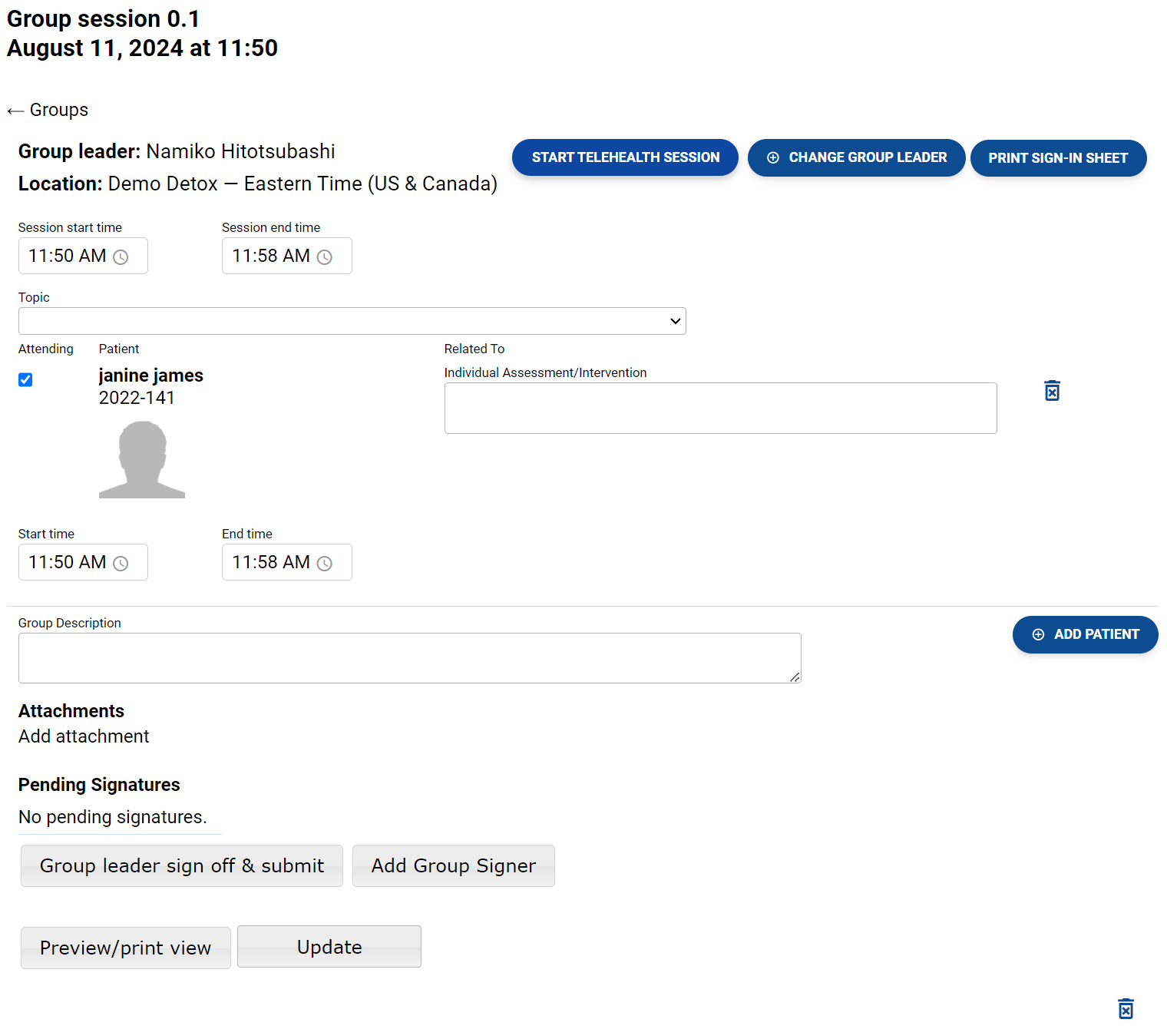This screenshot has width=1167, height=1029.
Task: Click Add Group Signer button
Action: click(453, 865)
